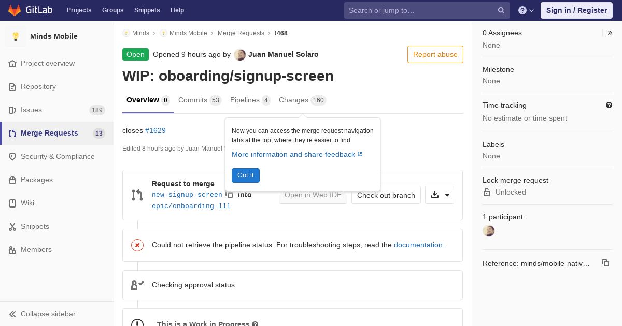Click the Merge Requests breadcrumb link

point(241,33)
